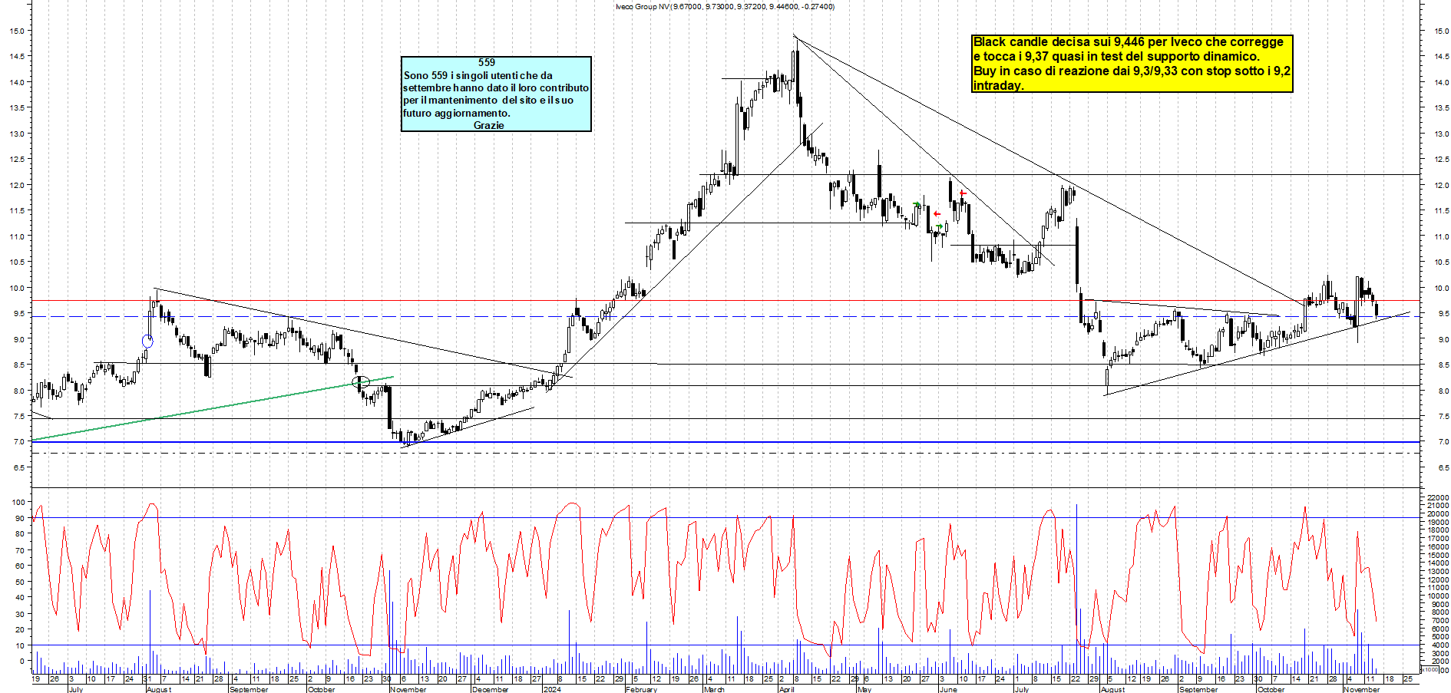Click the black circle marker on green trendline
This screenshot has width=1451, height=693.
tap(361, 381)
